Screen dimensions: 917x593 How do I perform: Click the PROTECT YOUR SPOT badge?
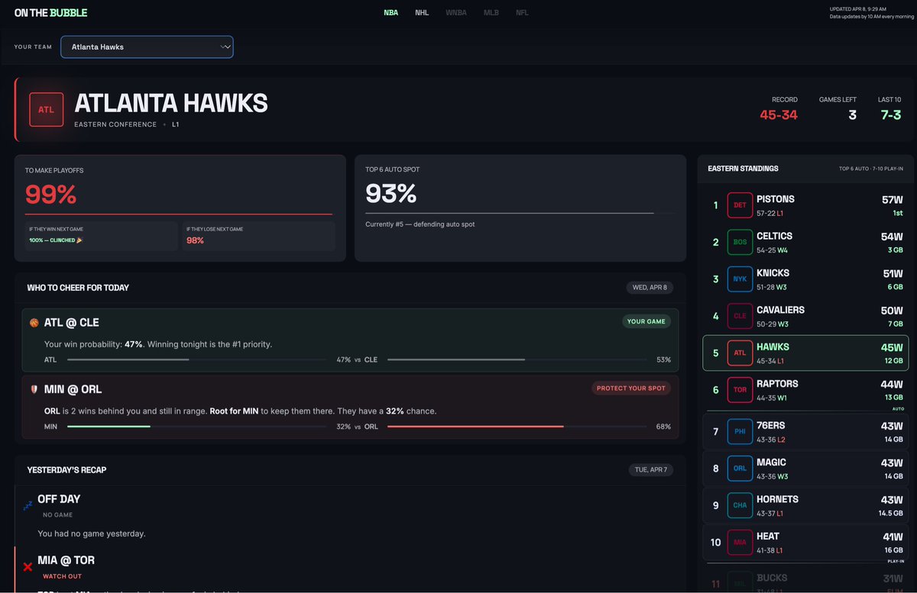(x=631, y=388)
